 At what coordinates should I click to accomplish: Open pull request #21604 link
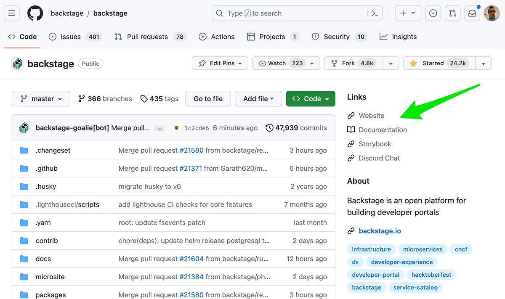(x=191, y=259)
